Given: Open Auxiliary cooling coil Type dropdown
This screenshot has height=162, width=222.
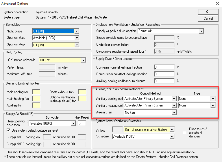Looking at the screenshot, I should pyautogui.click(x=213, y=99).
